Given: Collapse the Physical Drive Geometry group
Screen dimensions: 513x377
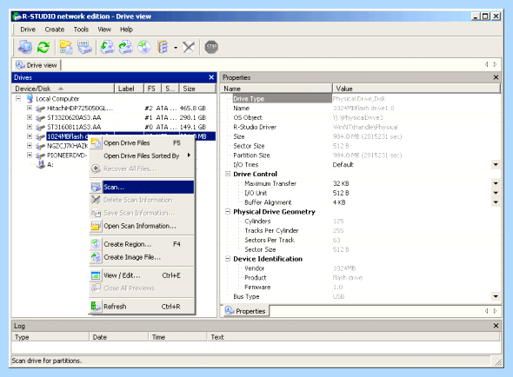Looking at the screenshot, I should [x=228, y=212].
